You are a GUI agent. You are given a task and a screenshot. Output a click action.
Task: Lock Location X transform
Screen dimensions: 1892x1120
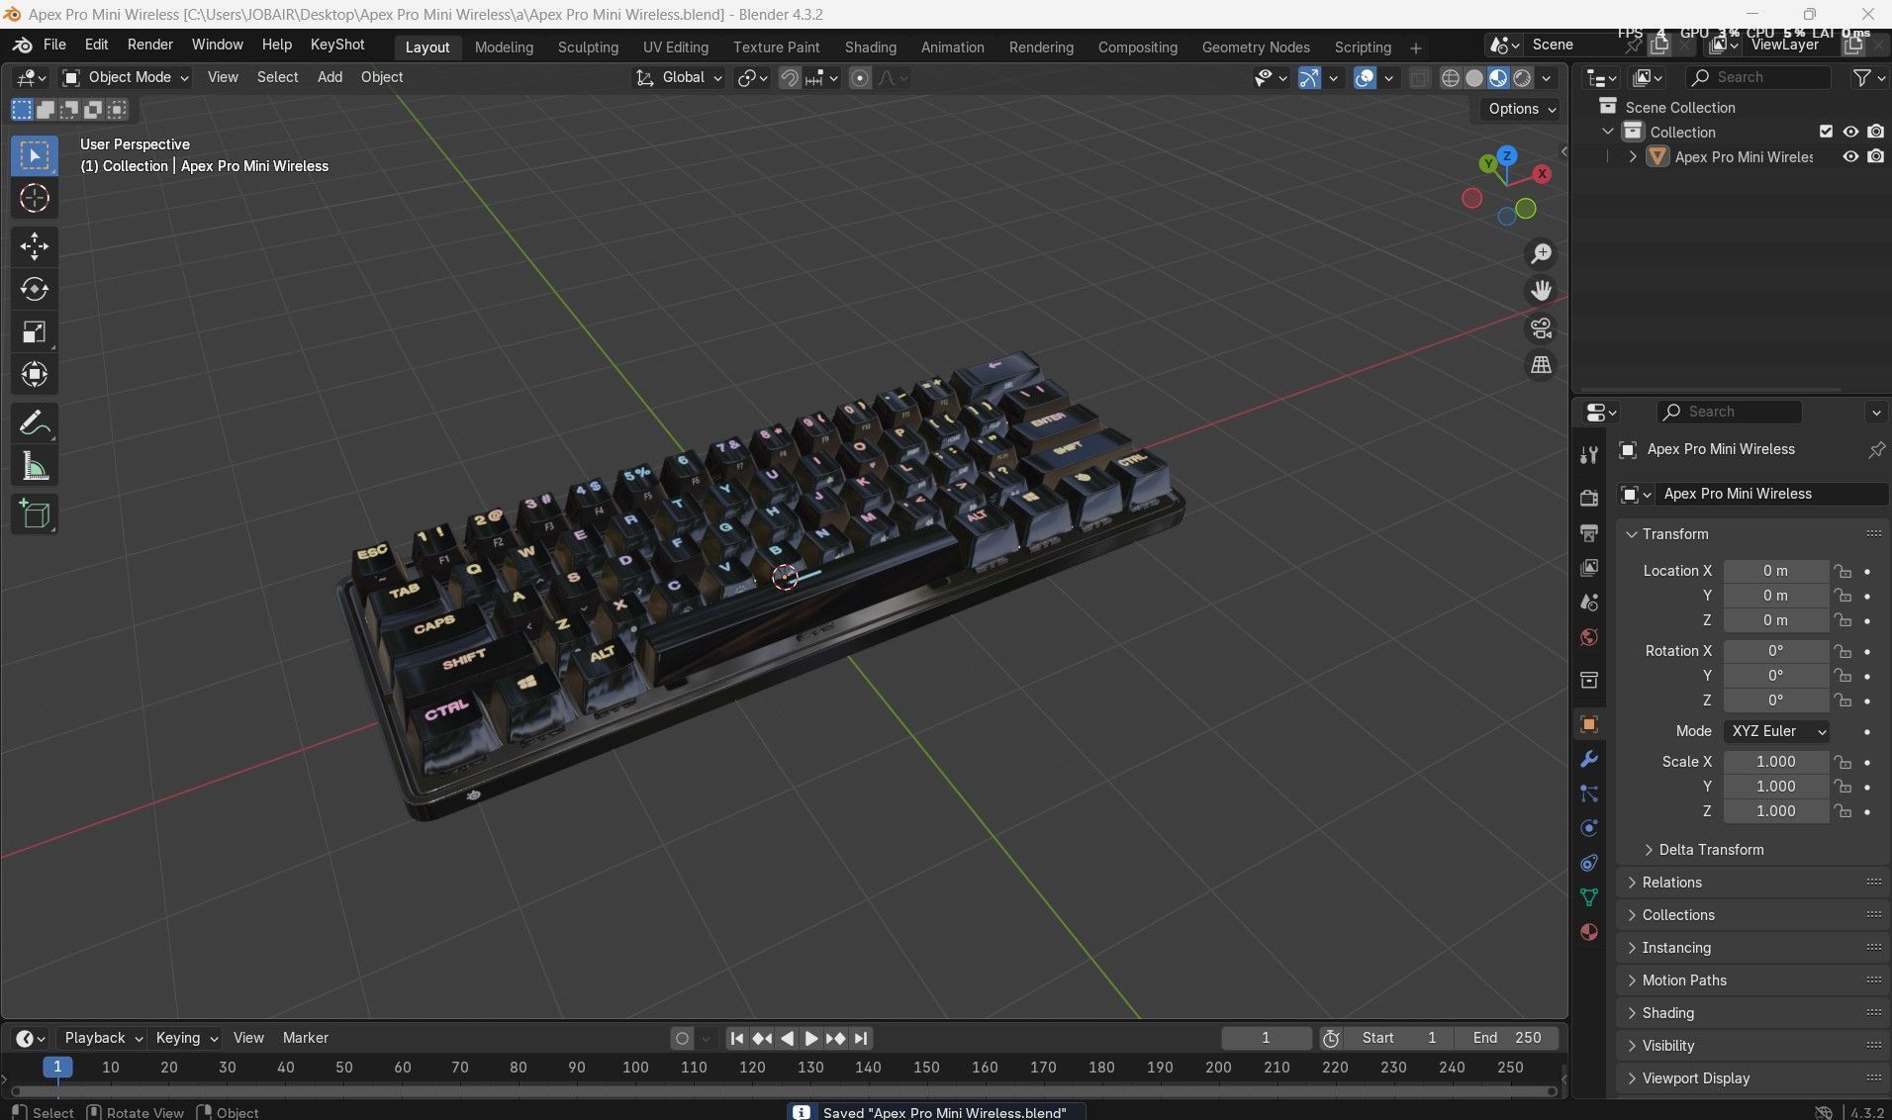(x=1842, y=571)
